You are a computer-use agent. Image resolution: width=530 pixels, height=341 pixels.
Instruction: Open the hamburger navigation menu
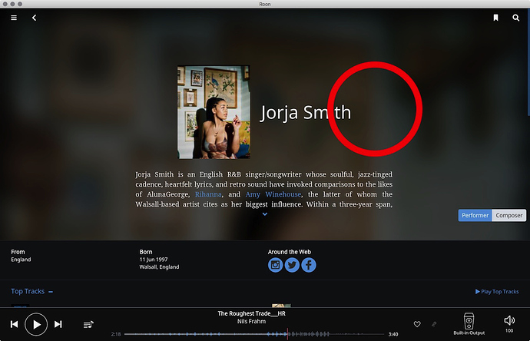14,18
